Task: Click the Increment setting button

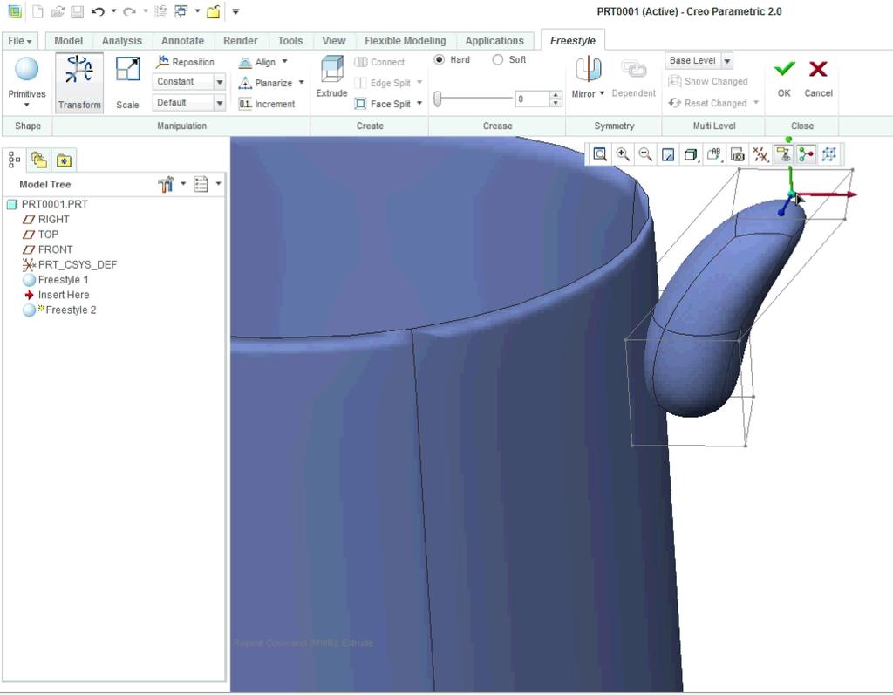Action: [267, 104]
